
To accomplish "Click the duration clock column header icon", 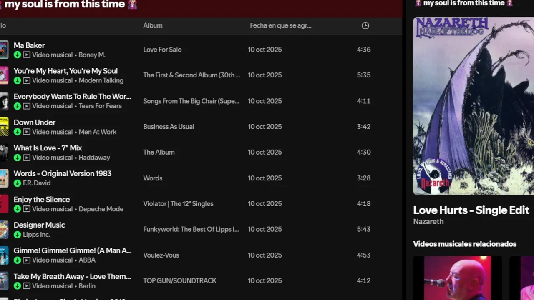I will click(365, 25).
